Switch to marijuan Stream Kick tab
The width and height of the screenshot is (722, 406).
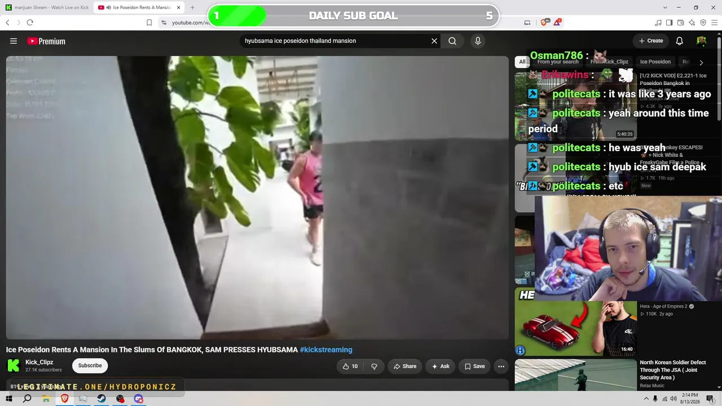click(47, 7)
